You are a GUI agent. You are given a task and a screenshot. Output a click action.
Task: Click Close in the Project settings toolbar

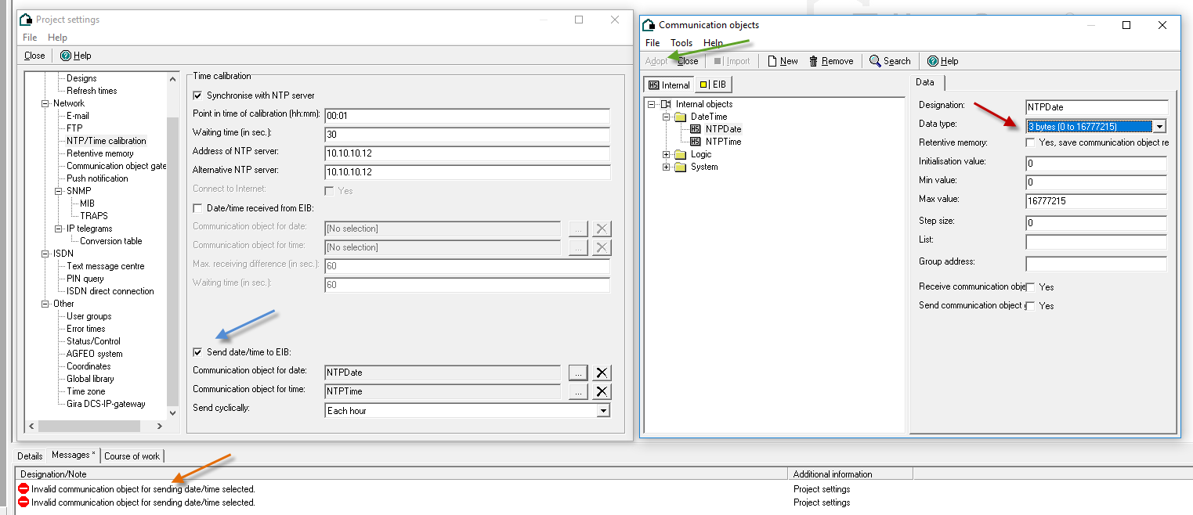34,56
